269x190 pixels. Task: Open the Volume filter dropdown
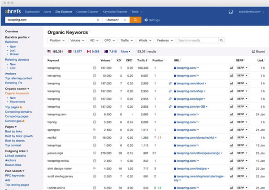[78, 40]
